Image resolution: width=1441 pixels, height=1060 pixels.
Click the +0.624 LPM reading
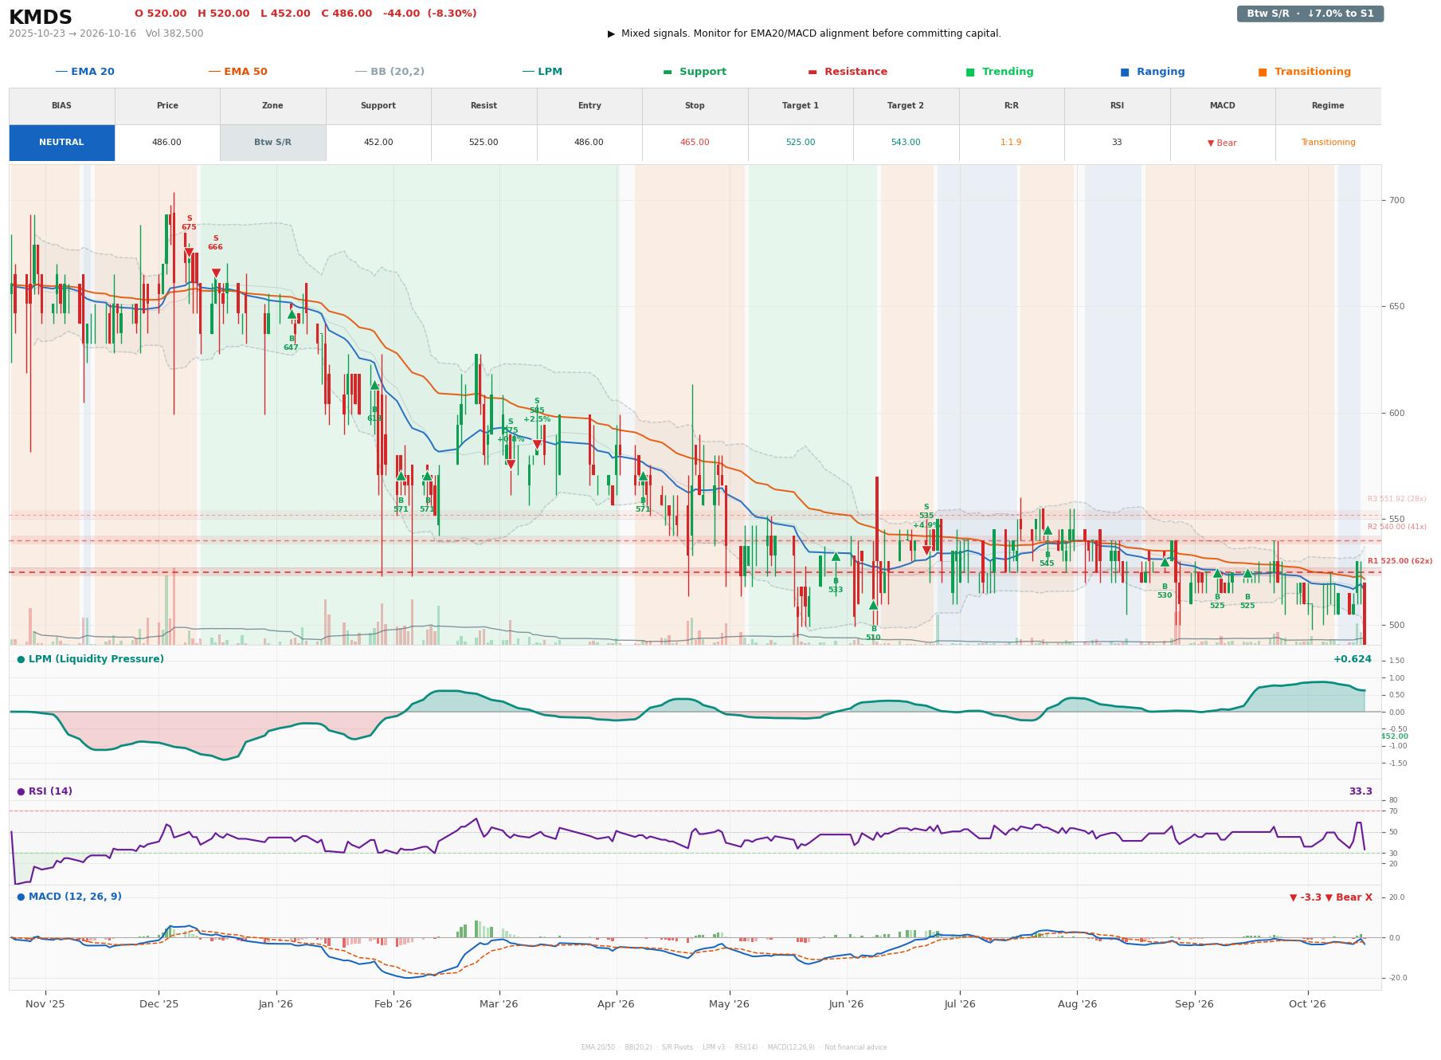(1353, 659)
